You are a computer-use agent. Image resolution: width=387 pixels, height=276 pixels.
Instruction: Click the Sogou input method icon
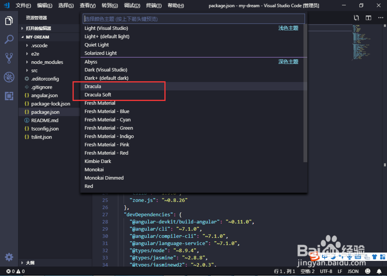(x=314, y=257)
